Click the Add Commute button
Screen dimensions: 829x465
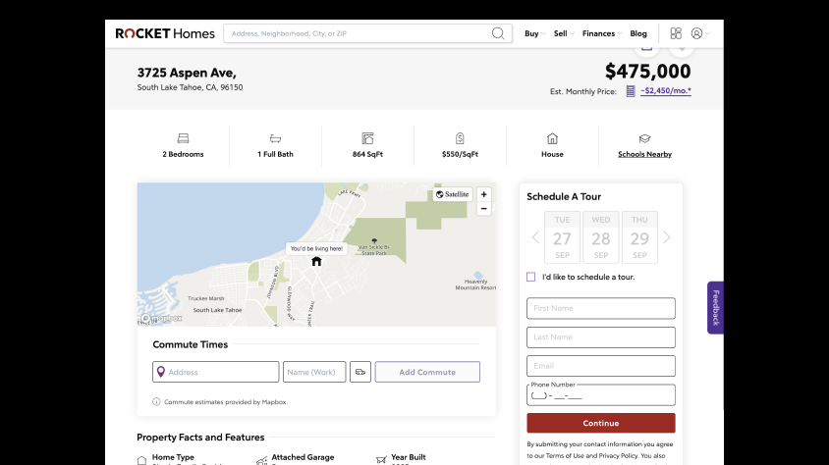[427, 372]
